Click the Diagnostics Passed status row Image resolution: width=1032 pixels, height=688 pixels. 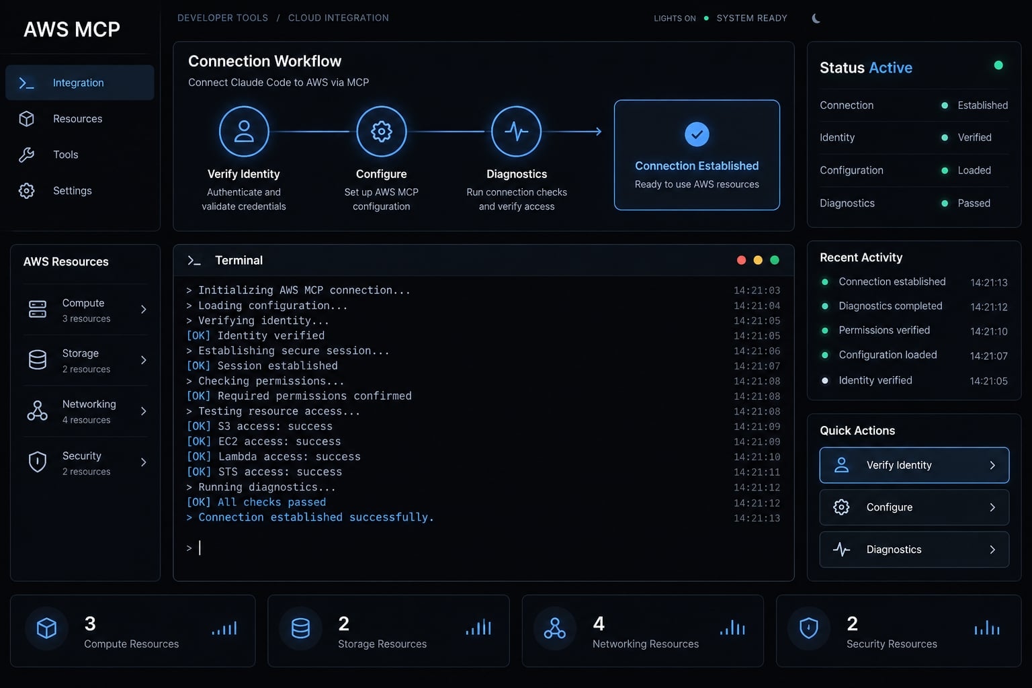coord(914,203)
